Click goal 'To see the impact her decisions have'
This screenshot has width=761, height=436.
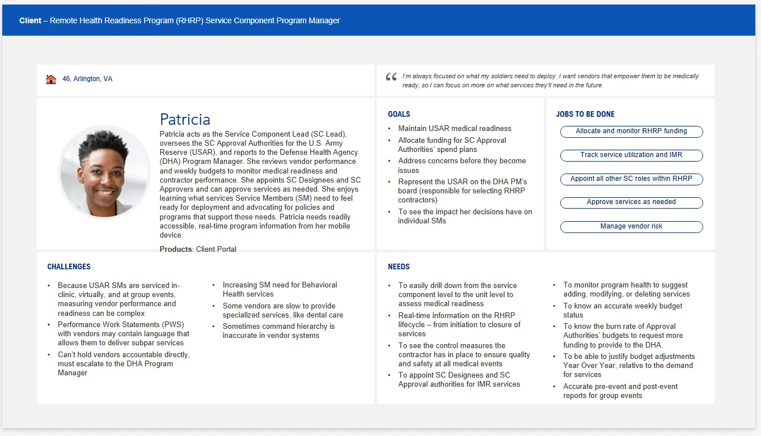[465, 217]
